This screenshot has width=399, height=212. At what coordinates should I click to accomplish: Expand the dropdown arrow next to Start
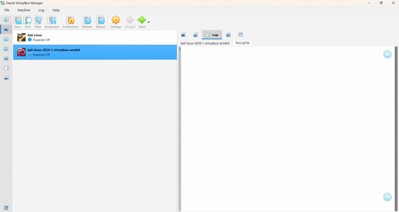pos(148,22)
